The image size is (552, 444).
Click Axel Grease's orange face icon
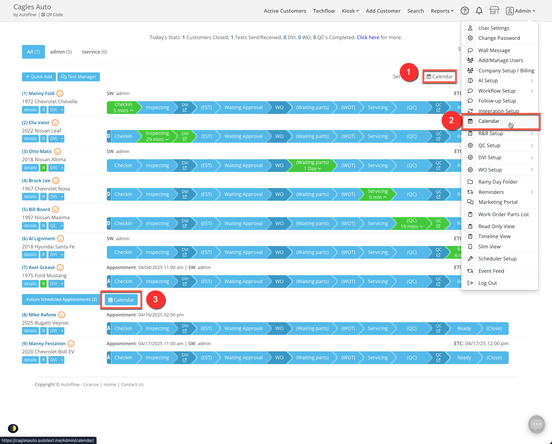pos(60,267)
